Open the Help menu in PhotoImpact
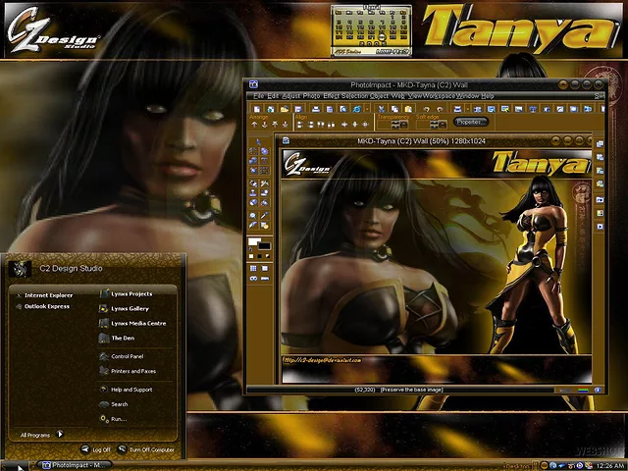Screen dimensions: 628x471 point(488,96)
